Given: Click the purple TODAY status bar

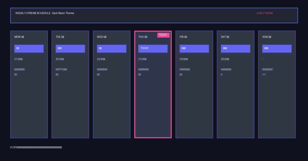Looking at the screenshot, I should point(153,49).
